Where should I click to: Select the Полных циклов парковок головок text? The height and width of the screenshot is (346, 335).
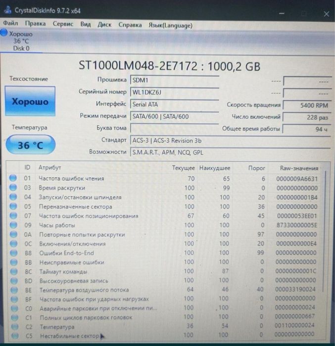pos(86,317)
